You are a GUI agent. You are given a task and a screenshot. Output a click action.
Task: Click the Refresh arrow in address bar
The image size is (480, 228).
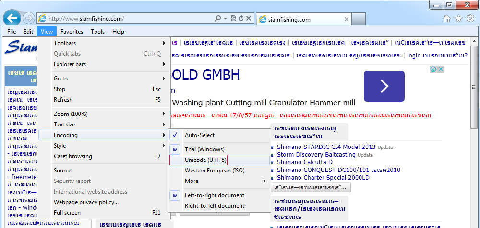[241, 19]
